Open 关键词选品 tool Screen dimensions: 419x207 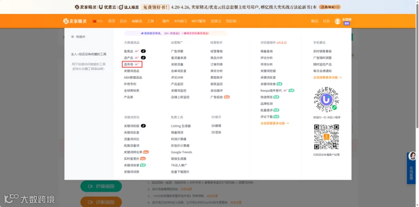pos(131,71)
